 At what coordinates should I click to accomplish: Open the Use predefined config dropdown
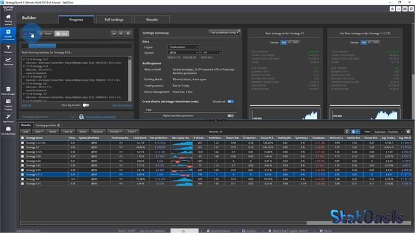click(224, 32)
